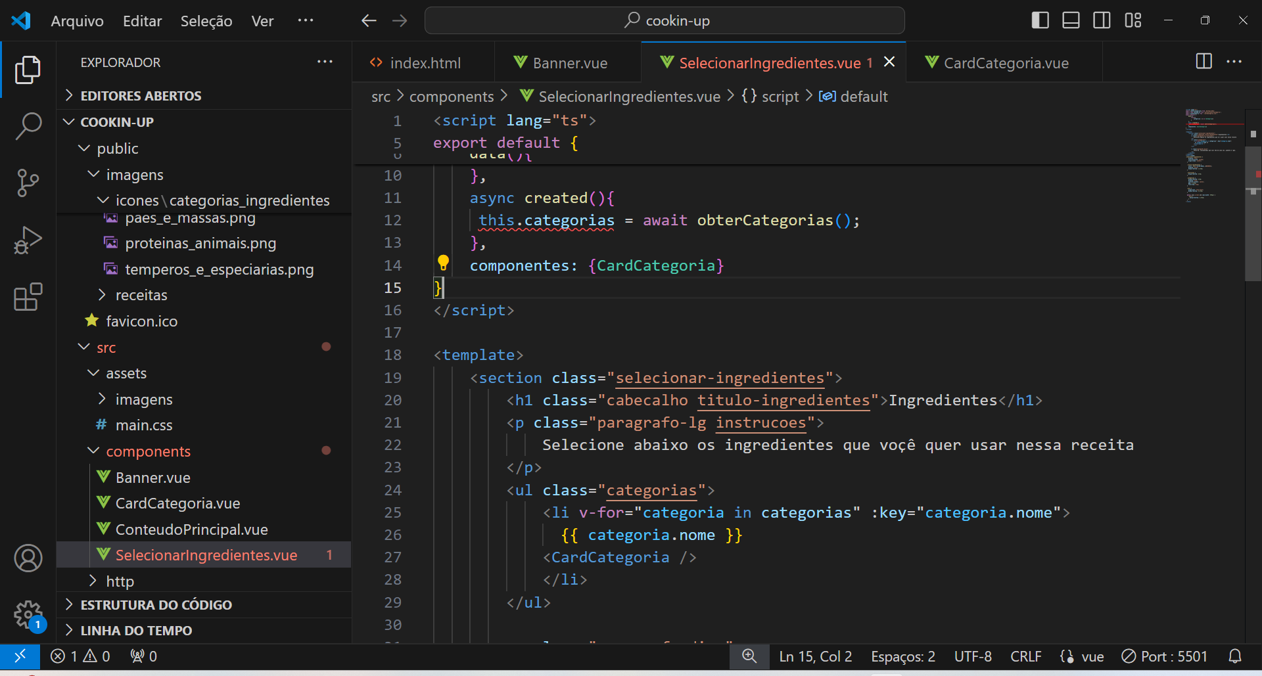The height and width of the screenshot is (676, 1262).
Task: Go back with the left arrow
Action: click(x=369, y=21)
